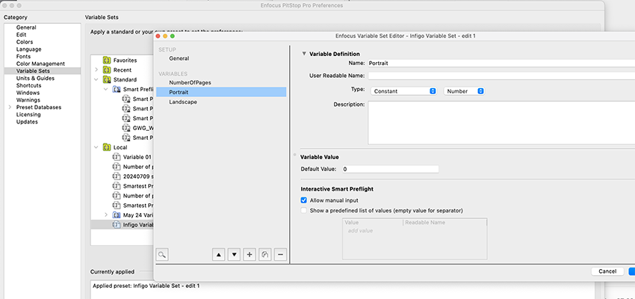Viewport: 635px width, 299px height.
Task: Click the GWG_W variable set icon
Action: (126, 128)
